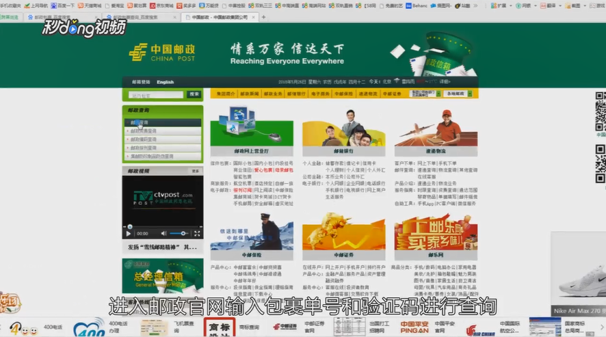This screenshot has height=337, width=606.
Task: Open the 电子商务 nav item
Action: [320, 94]
